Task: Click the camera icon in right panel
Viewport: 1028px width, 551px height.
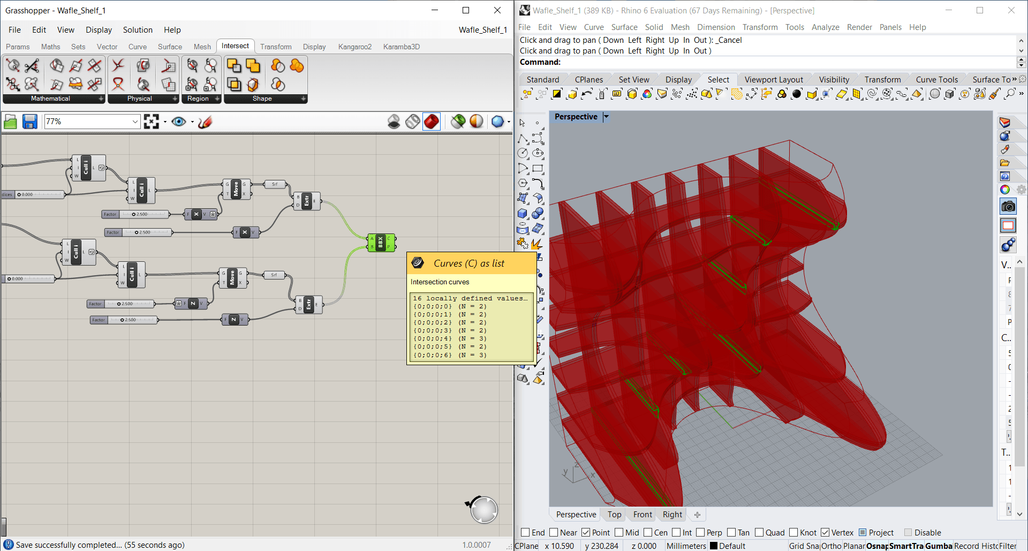Action: [x=1008, y=207]
